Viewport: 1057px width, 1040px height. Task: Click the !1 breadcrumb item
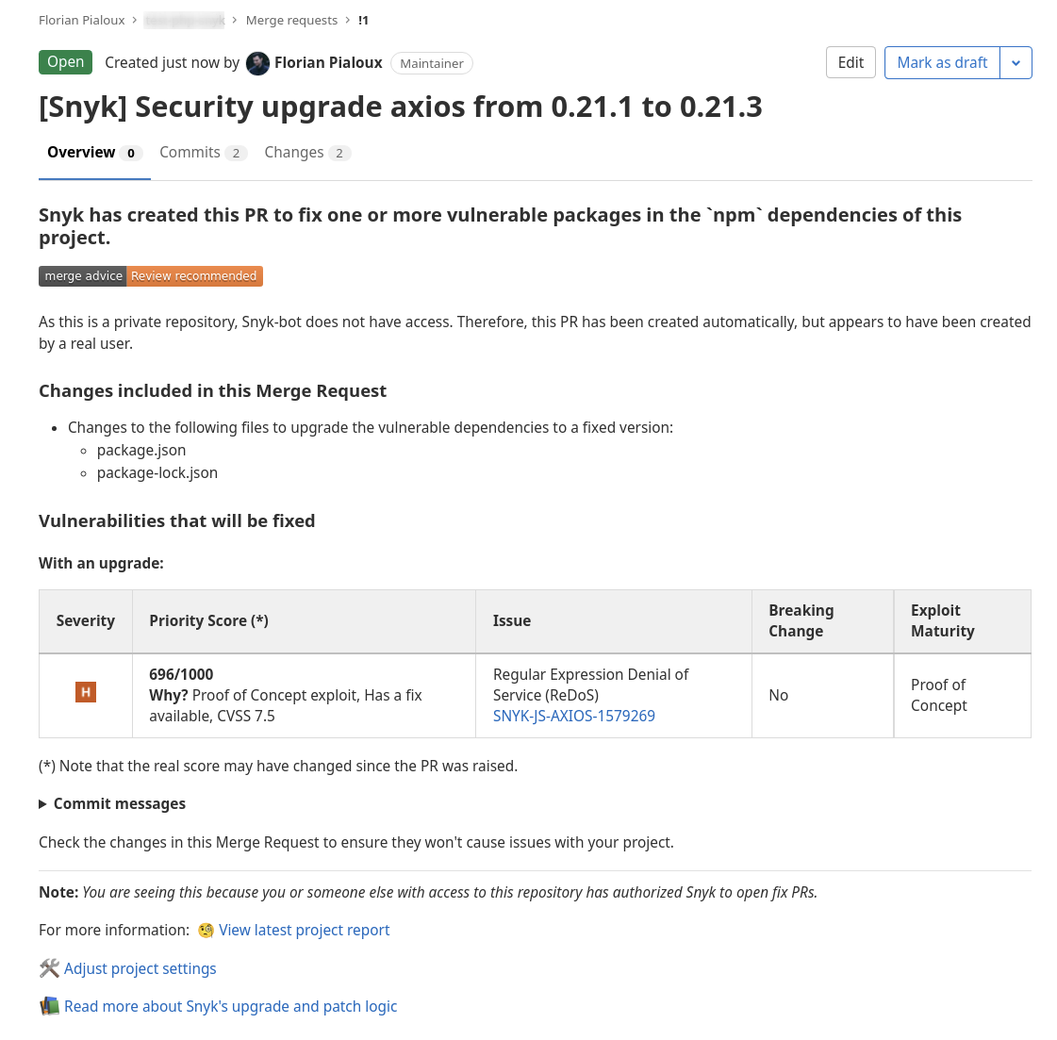(x=363, y=20)
